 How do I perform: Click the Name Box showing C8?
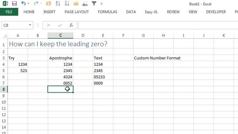(x=15, y=25)
